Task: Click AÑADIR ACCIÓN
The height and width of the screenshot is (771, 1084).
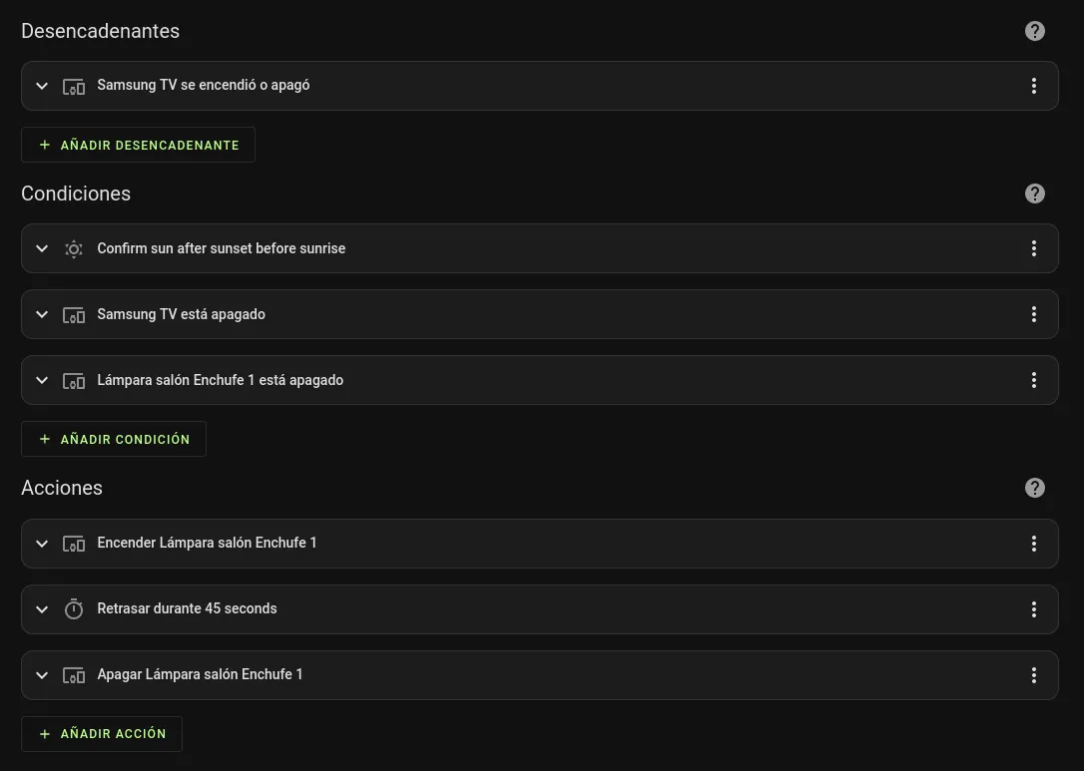Action: pyautogui.click(x=101, y=733)
